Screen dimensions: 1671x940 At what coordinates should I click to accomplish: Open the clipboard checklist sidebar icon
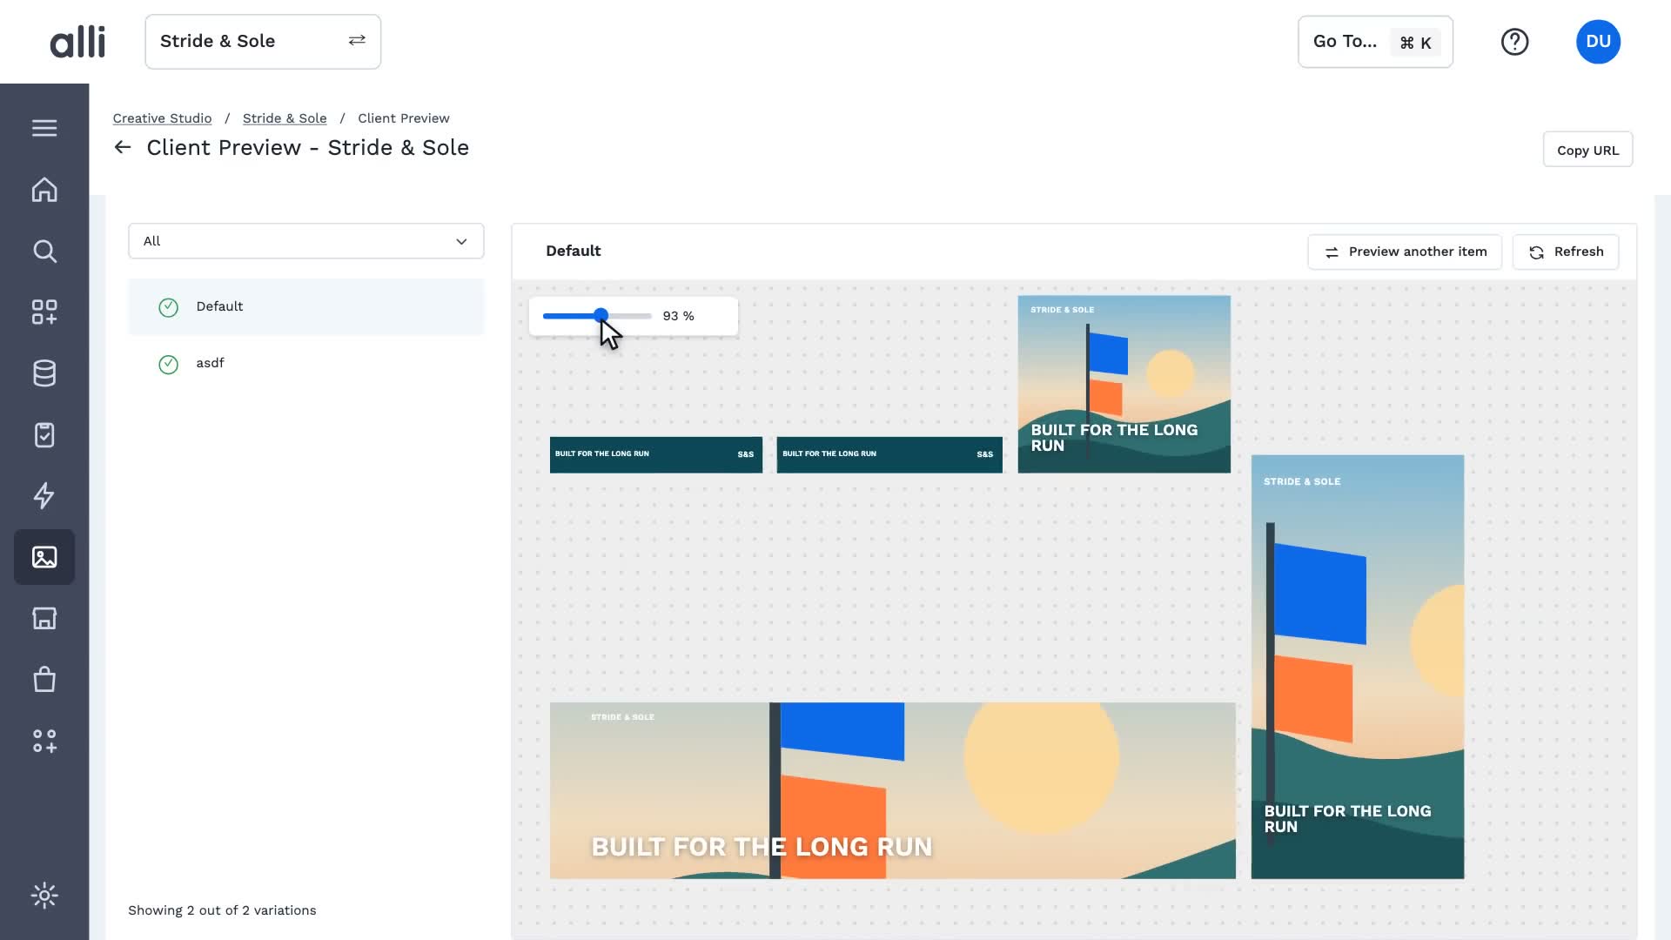44,434
